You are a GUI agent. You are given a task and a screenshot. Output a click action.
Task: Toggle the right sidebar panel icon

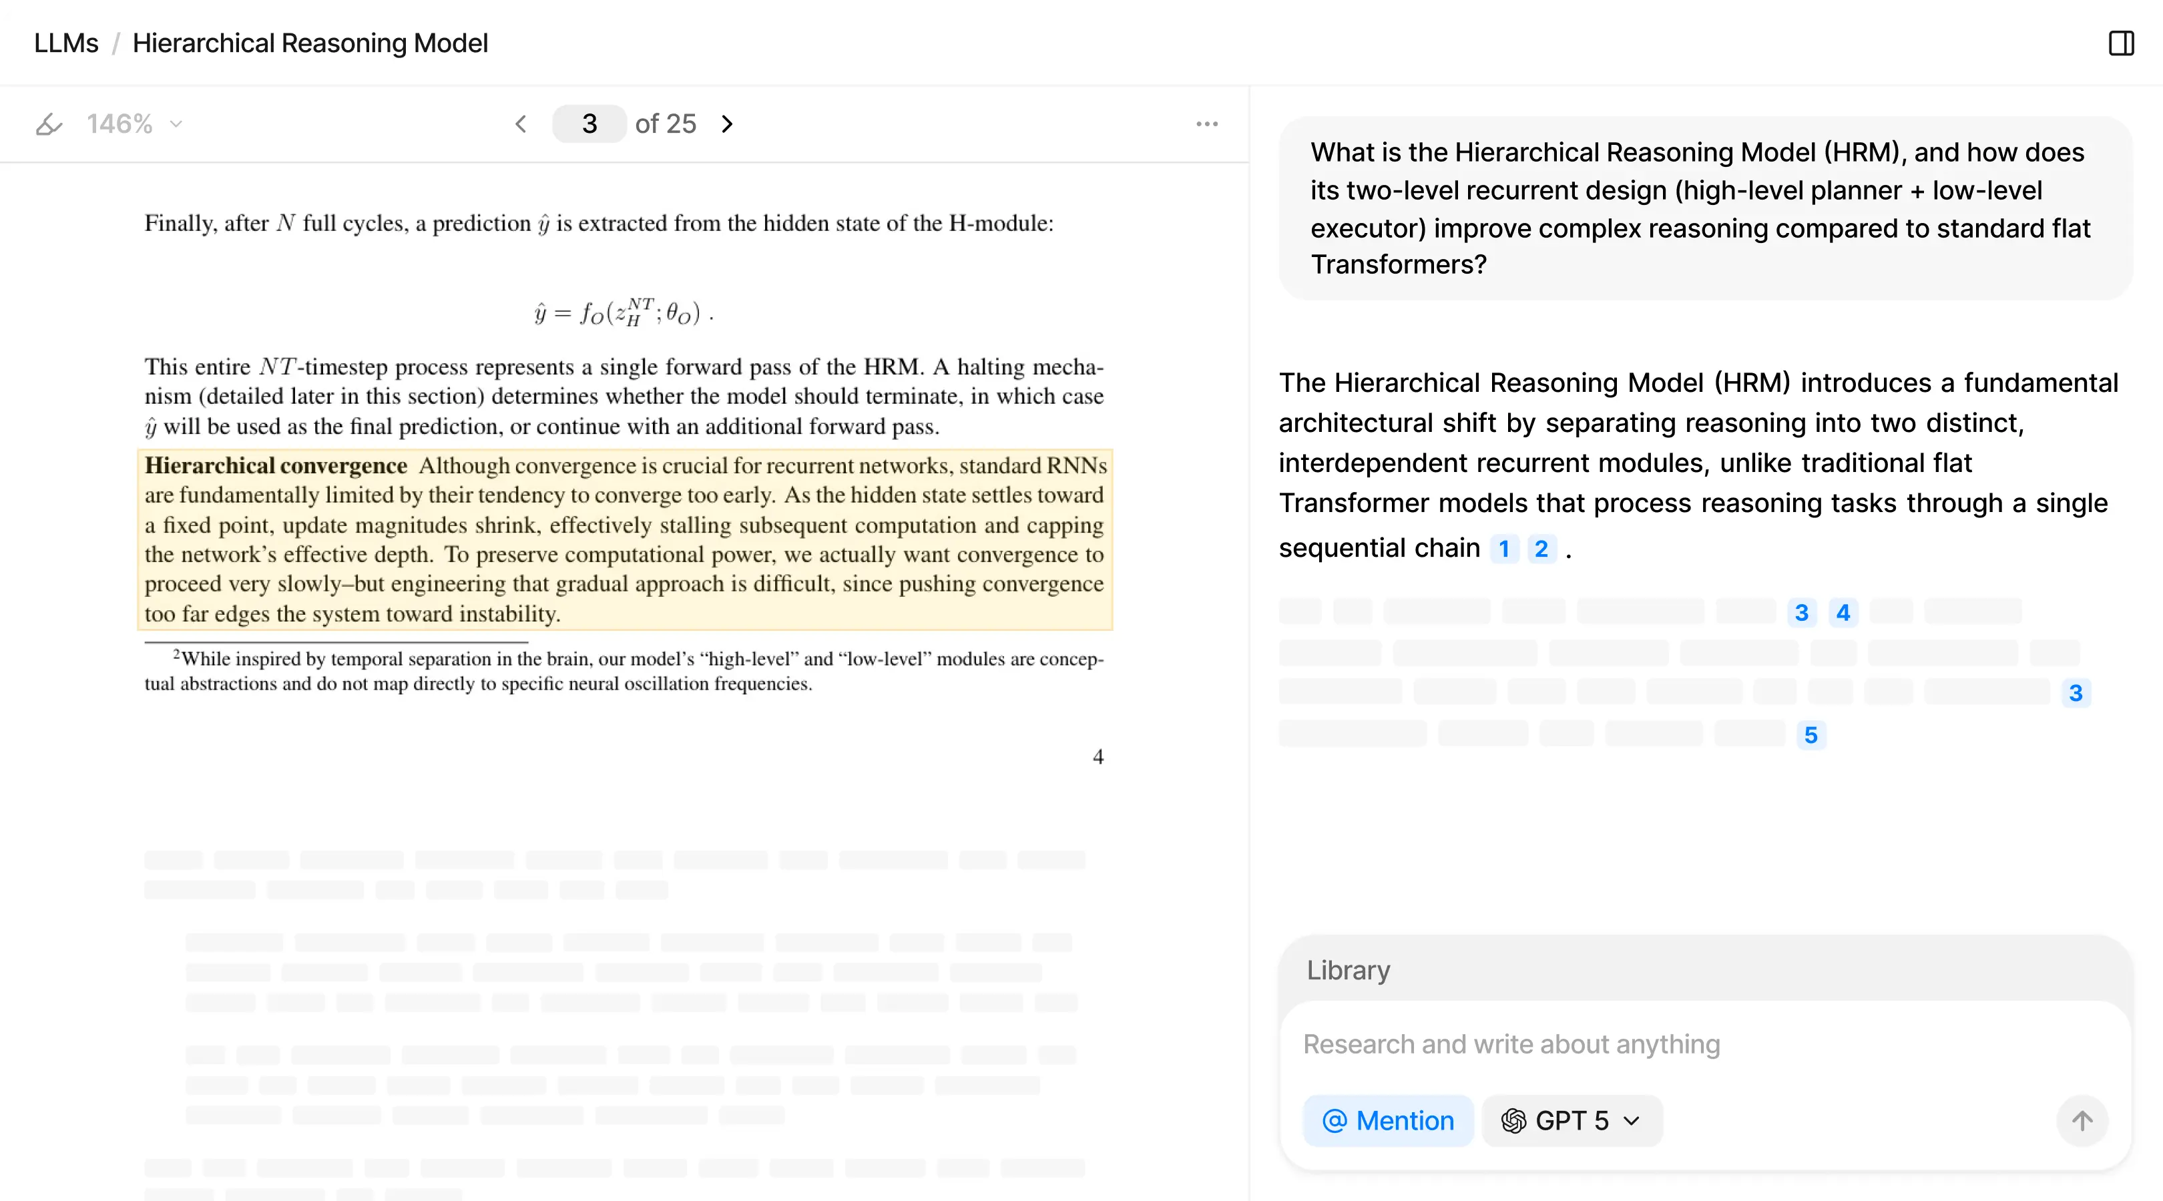pos(2121,43)
